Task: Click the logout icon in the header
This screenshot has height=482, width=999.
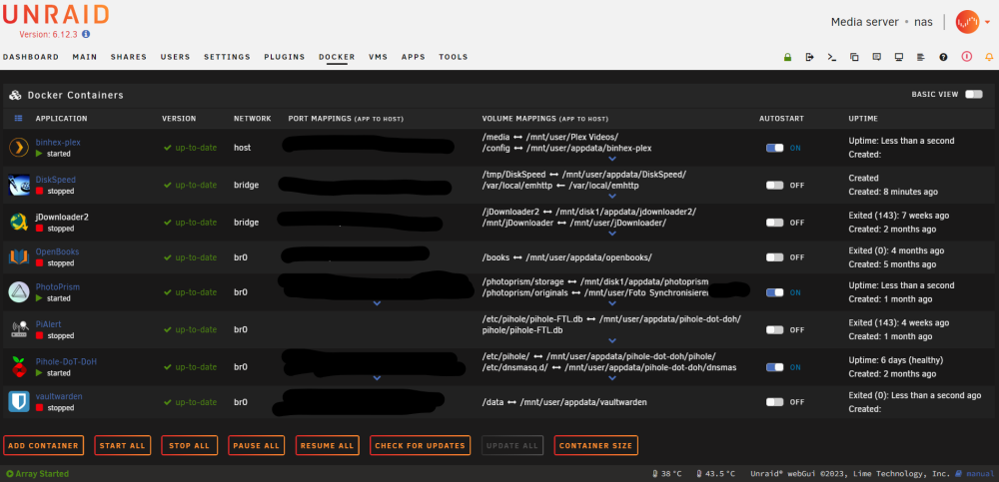Action: click(810, 57)
